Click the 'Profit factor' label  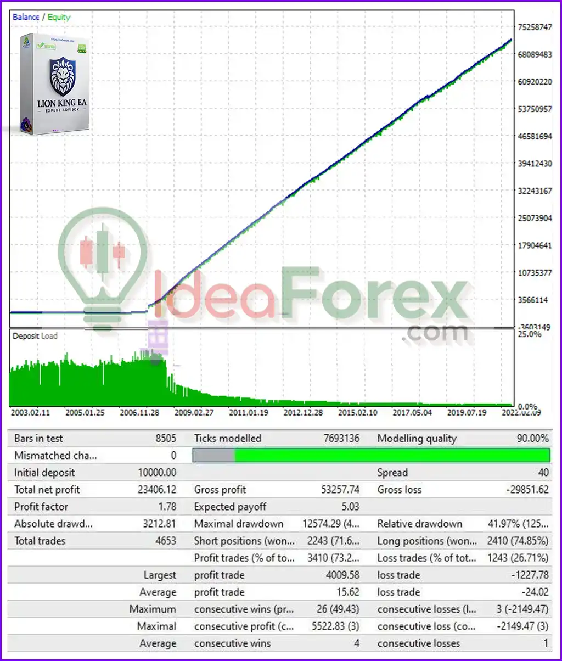41,506
